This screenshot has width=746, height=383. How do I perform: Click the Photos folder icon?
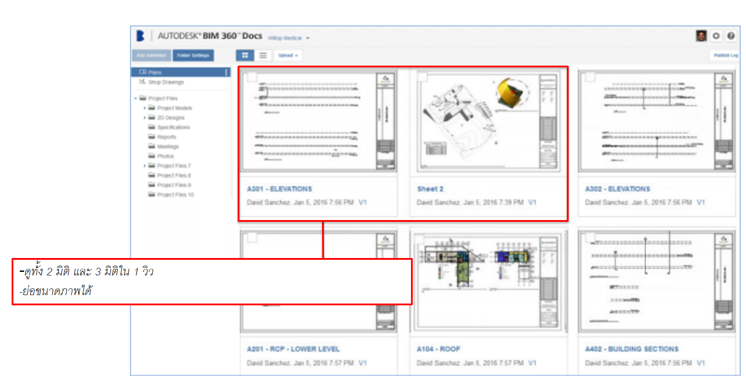(152, 156)
